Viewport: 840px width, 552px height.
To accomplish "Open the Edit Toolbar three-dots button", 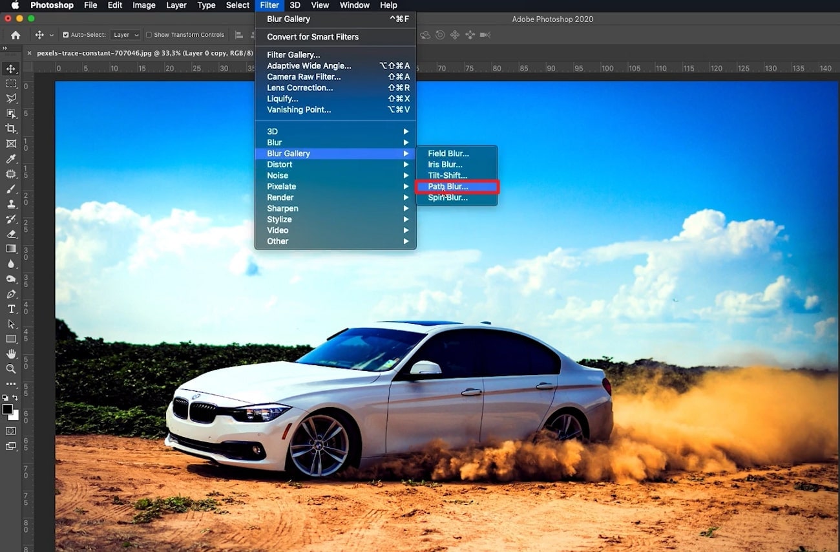I will (11, 384).
